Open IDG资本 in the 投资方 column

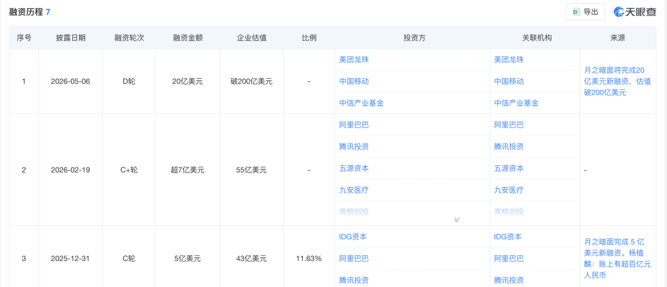point(353,237)
